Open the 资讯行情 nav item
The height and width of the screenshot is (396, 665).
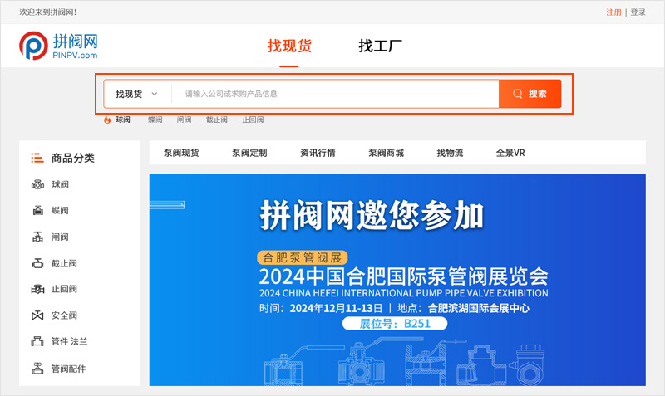(318, 153)
